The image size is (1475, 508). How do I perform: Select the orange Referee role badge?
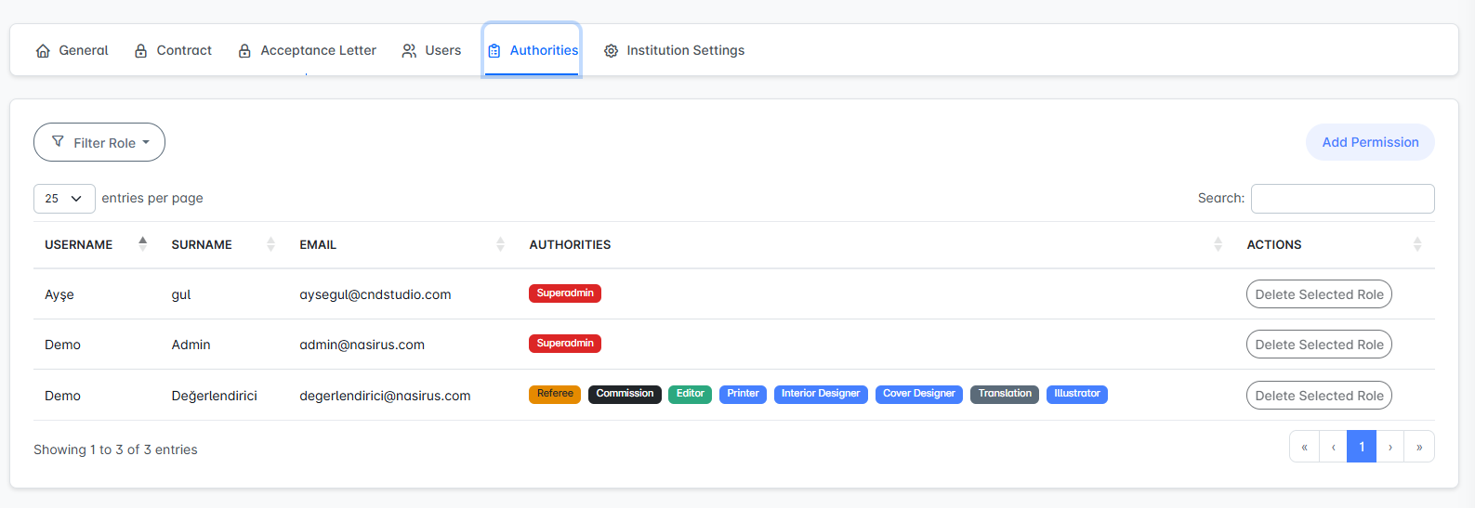point(555,394)
